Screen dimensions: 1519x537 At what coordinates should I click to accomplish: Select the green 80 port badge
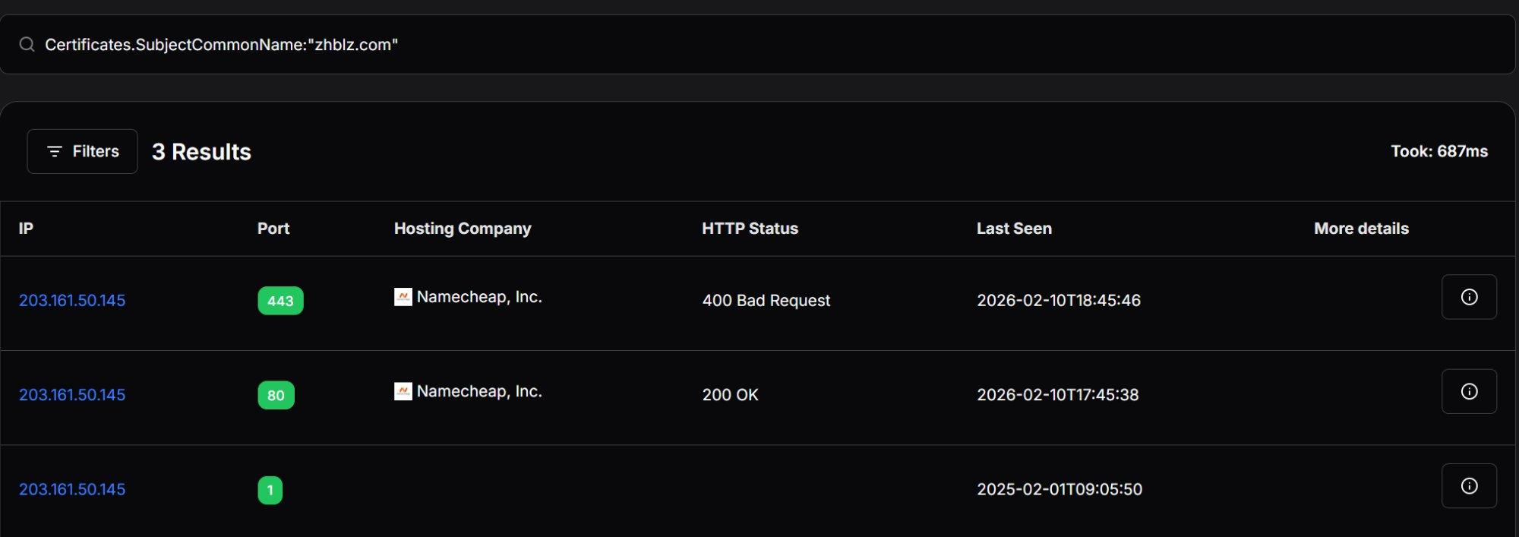pos(276,395)
